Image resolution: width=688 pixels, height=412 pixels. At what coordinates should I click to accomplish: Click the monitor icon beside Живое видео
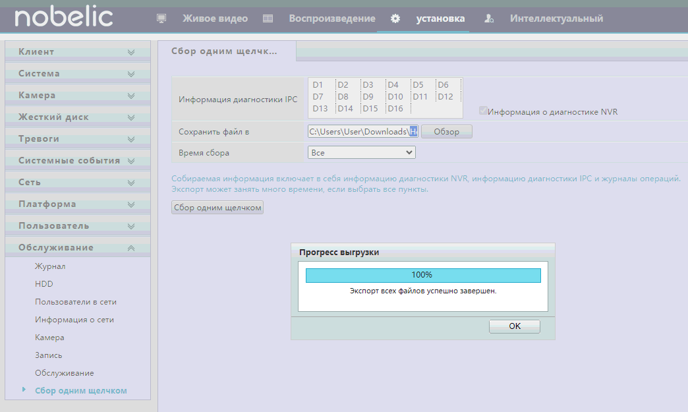click(161, 18)
